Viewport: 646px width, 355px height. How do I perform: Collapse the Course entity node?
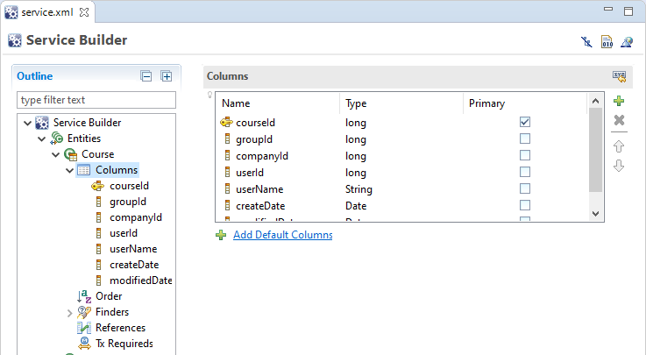pos(55,155)
